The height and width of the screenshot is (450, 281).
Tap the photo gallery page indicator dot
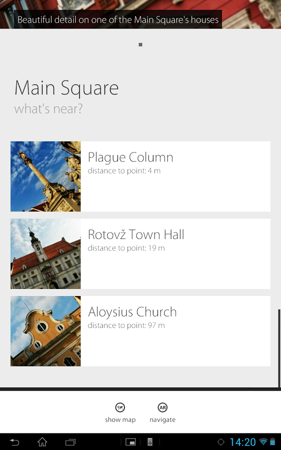[x=140, y=44]
